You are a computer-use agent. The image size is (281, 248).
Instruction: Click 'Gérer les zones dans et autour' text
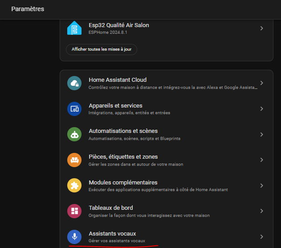tap(136, 164)
